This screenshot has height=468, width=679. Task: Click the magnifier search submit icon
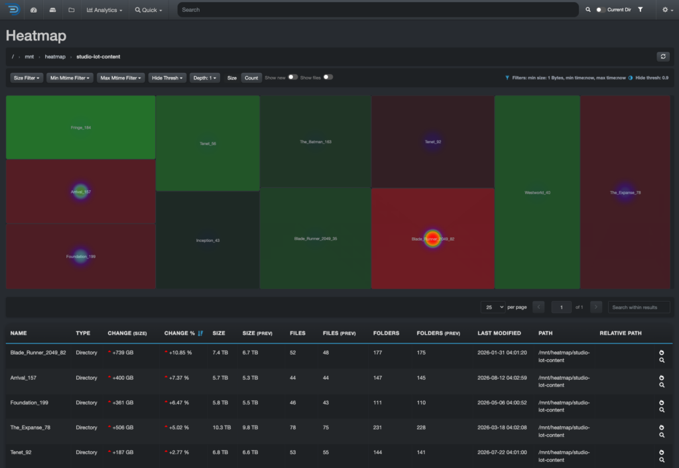(x=588, y=9)
